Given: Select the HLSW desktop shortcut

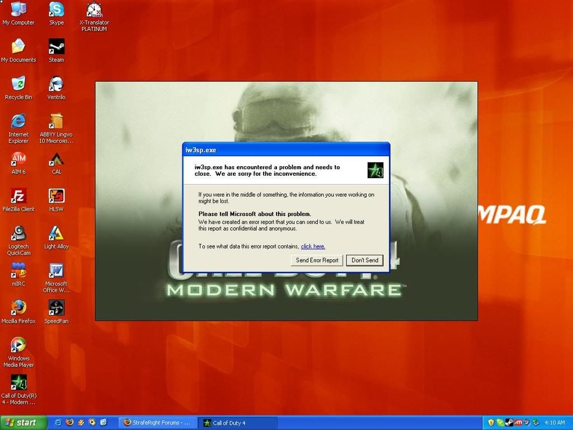Looking at the screenshot, I should pyautogui.click(x=57, y=200).
